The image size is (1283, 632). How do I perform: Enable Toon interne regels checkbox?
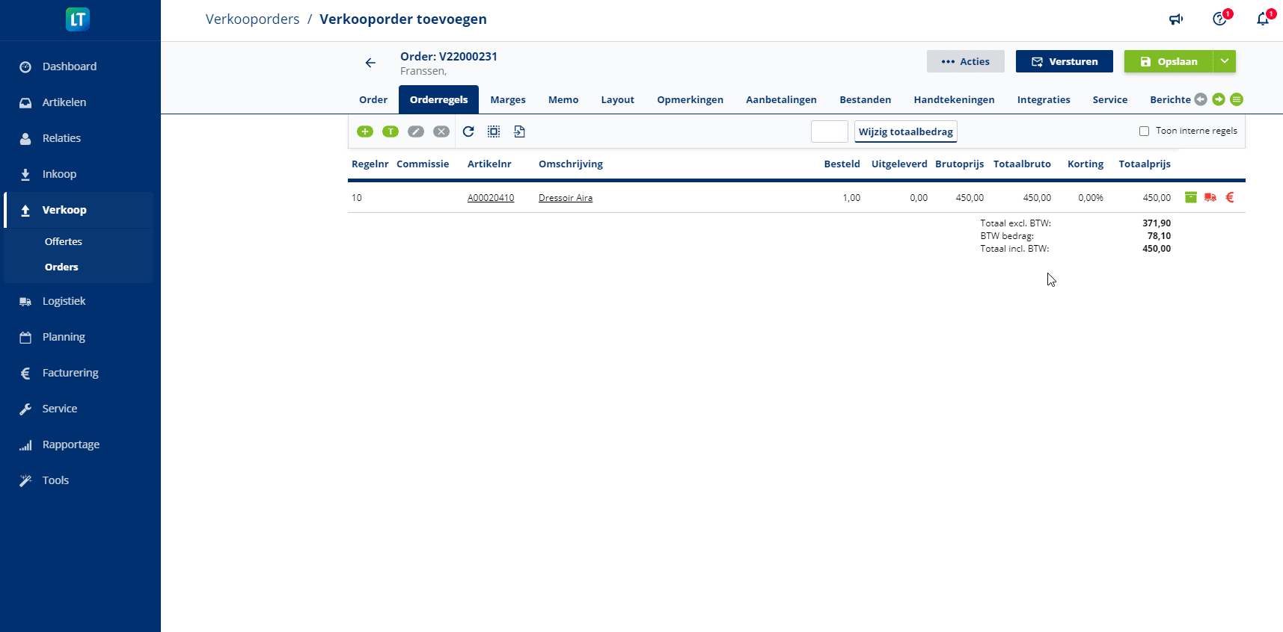click(x=1144, y=131)
